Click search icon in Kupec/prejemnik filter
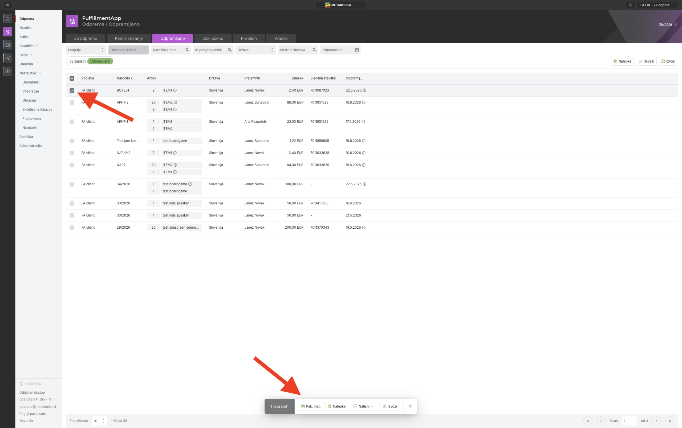This screenshot has height=428, width=682. coord(230,50)
